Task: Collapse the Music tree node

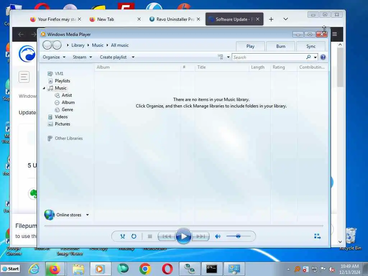Action: pyautogui.click(x=44, y=88)
